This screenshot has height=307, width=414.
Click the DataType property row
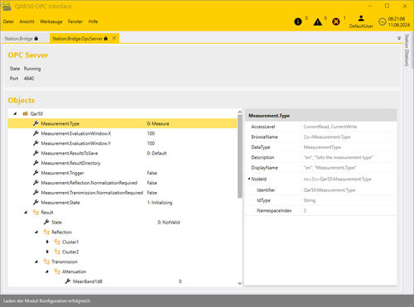(321, 147)
